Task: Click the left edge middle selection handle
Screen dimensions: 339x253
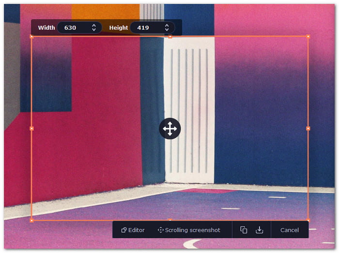Action: pos(31,129)
